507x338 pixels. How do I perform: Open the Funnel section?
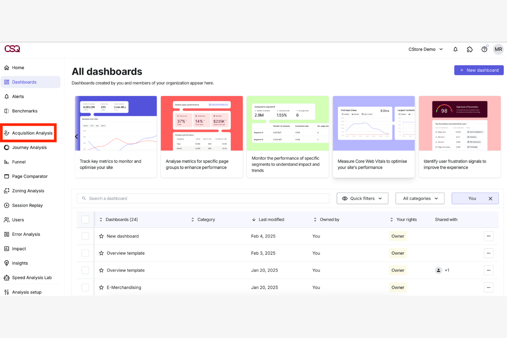pyautogui.click(x=19, y=162)
